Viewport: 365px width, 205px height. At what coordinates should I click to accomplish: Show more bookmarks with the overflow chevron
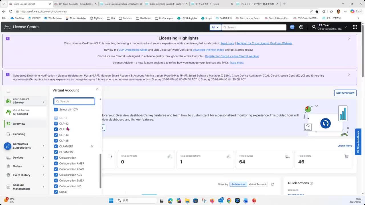358,18
